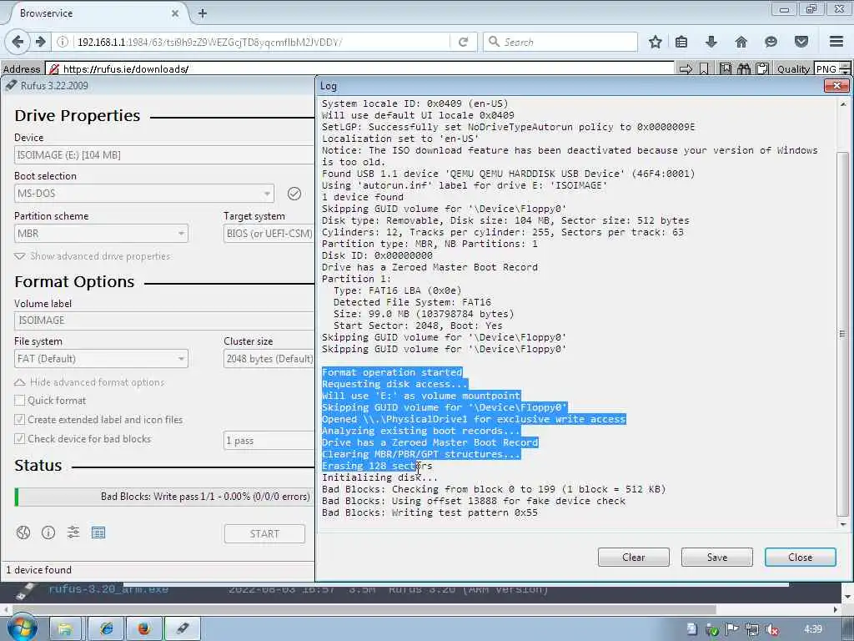Click the Browservice Address field
854x641 pixels.
pos(360,68)
